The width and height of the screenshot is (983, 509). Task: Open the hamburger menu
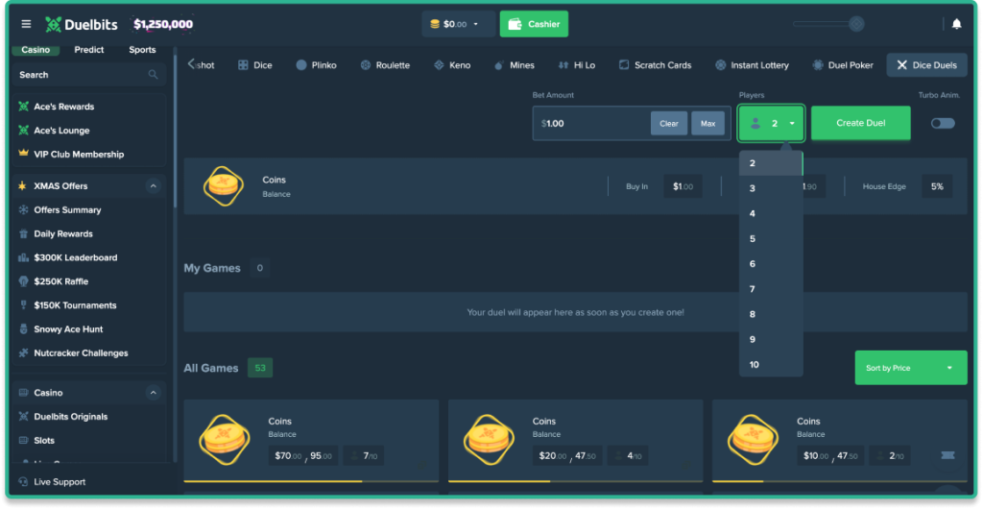click(26, 24)
